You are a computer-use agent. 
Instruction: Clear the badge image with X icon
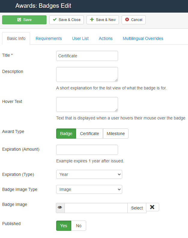tap(152, 207)
